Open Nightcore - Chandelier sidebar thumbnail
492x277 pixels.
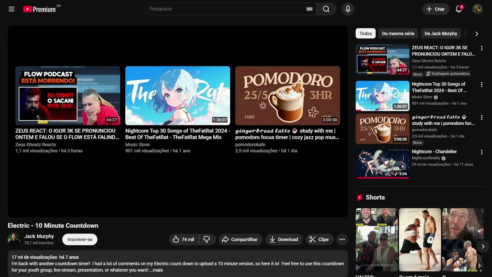click(382, 163)
